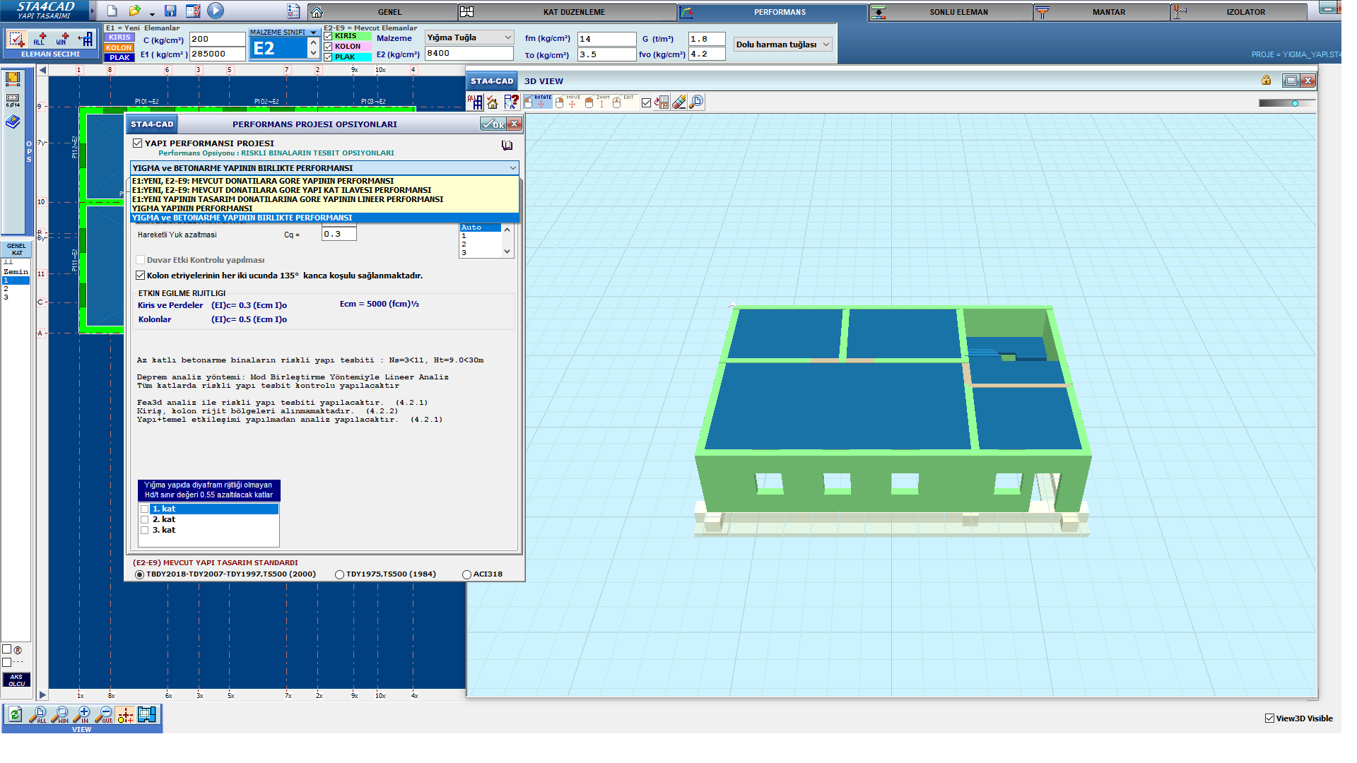Toggle KIRIS existing element checkbox
Screen dimensions: 1357x763
[x=328, y=36]
